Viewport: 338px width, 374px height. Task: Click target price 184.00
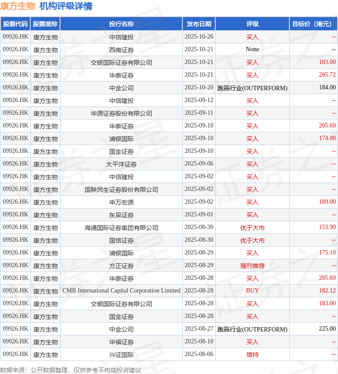tap(327, 87)
